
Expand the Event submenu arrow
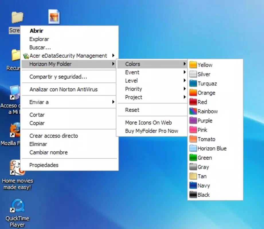[x=185, y=72]
